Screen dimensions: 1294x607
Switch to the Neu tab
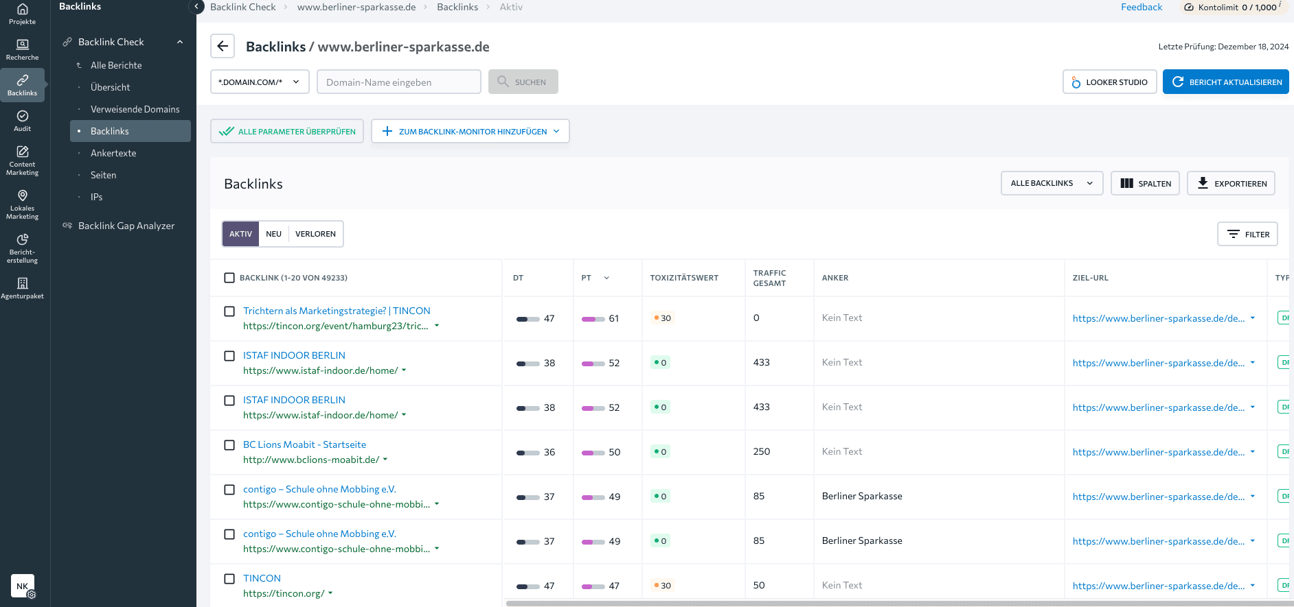coord(273,234)
